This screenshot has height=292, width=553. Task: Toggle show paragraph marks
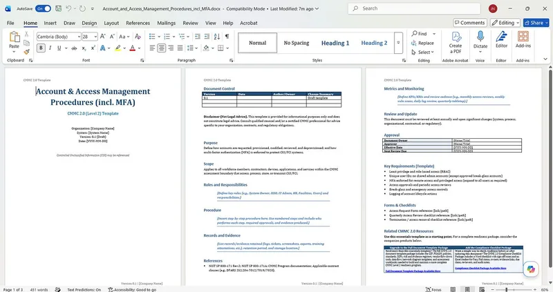pos(227,37)
